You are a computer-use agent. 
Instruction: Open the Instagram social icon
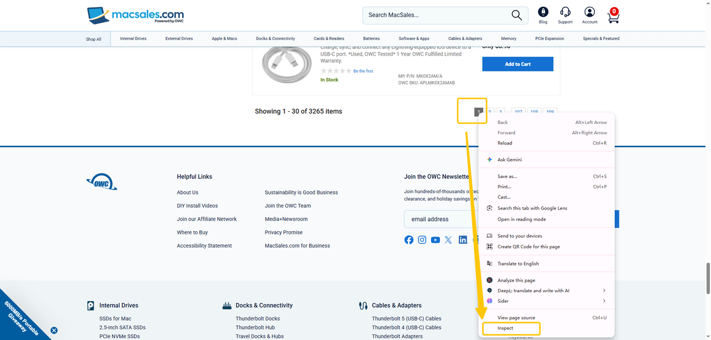click(422, 240)
